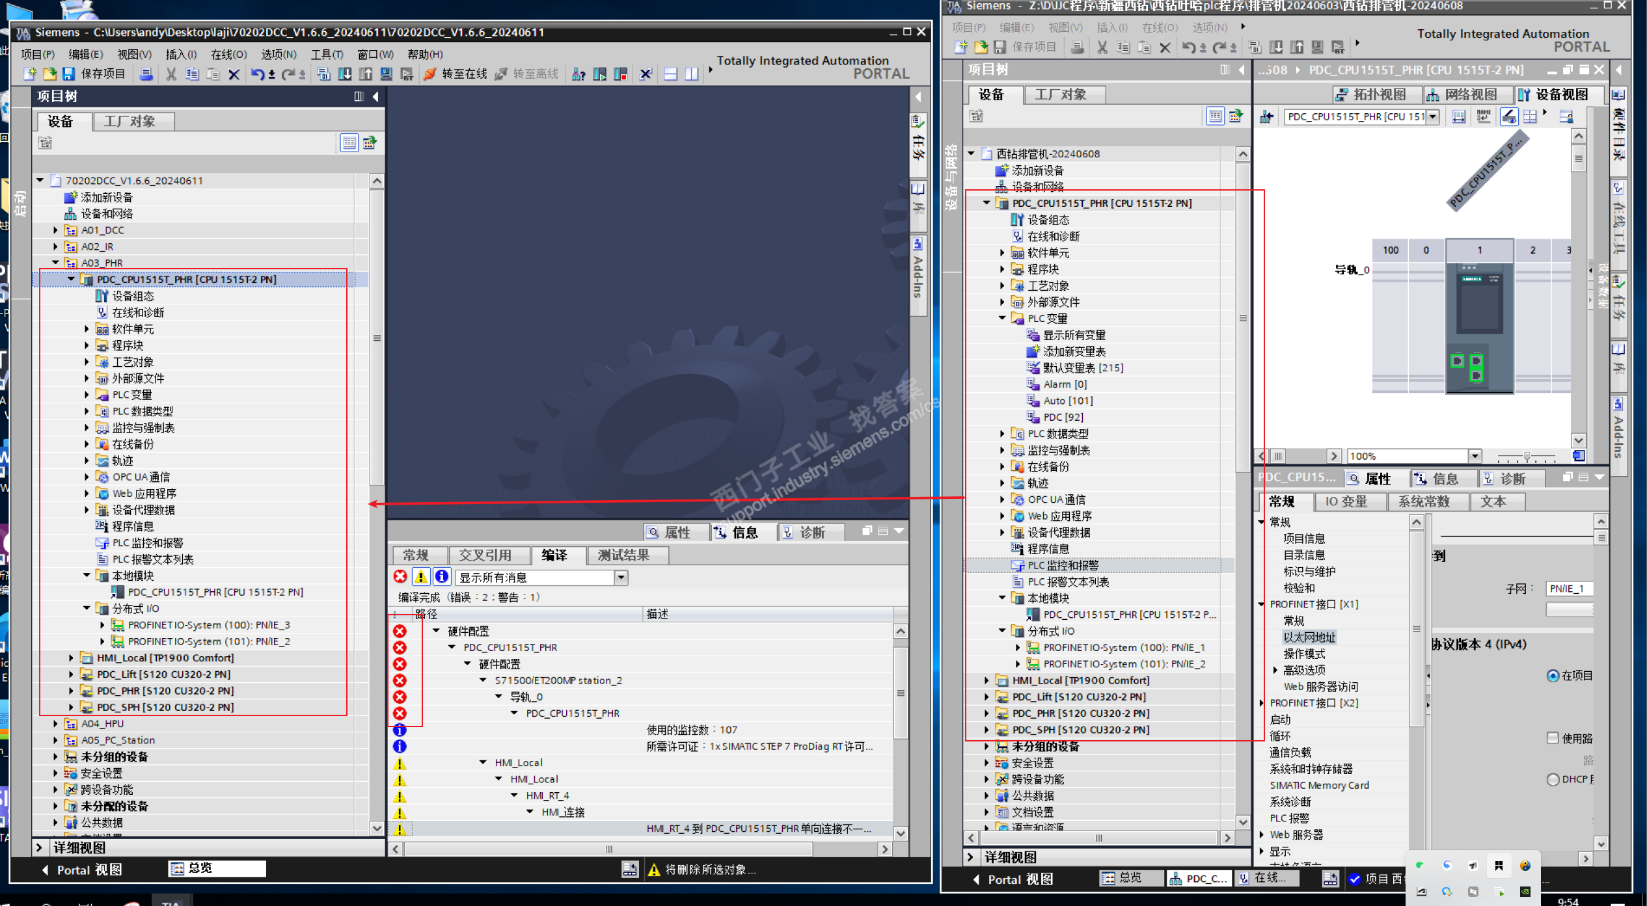
Task: Click the delete X icon in left toolbar
Action: pyautogui.click(x=234, y=74)
